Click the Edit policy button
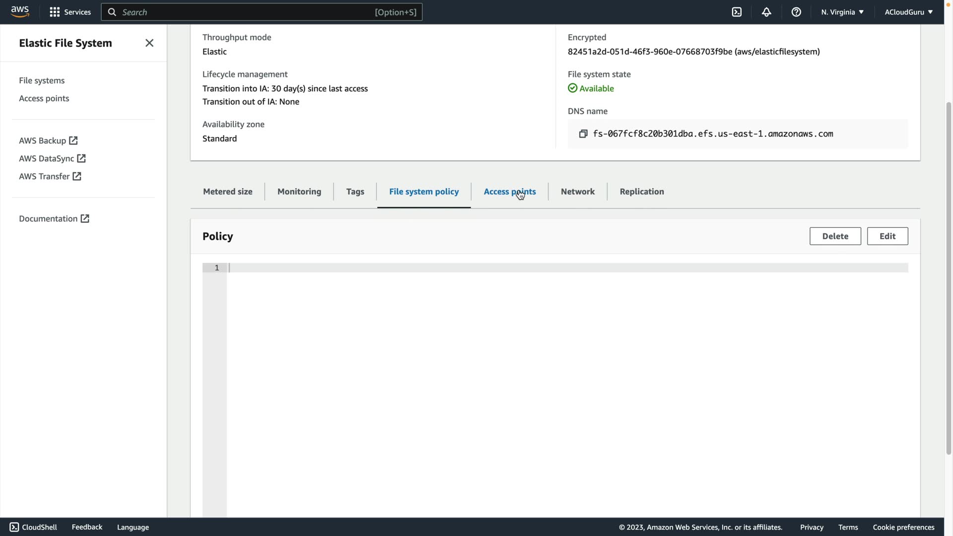The height and width of the screenshot is (536, 953). [887, 236]
